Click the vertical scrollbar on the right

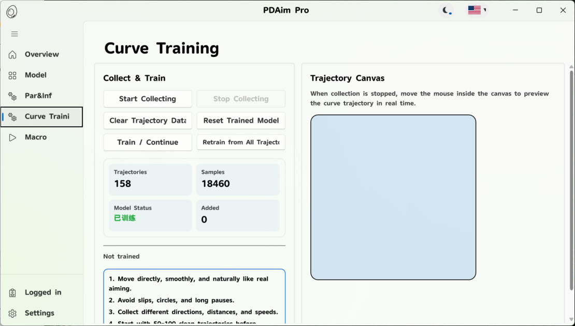tap(571, 180)
